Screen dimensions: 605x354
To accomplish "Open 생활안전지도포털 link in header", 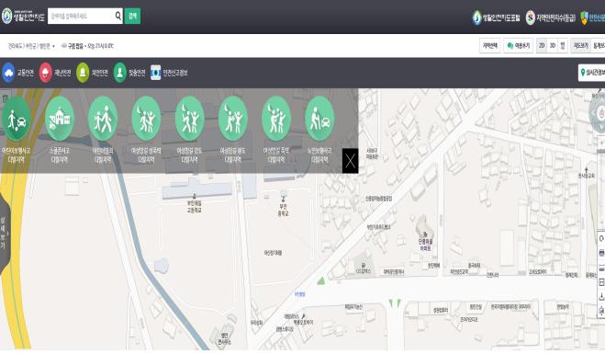I will click(x=496, y=17).
